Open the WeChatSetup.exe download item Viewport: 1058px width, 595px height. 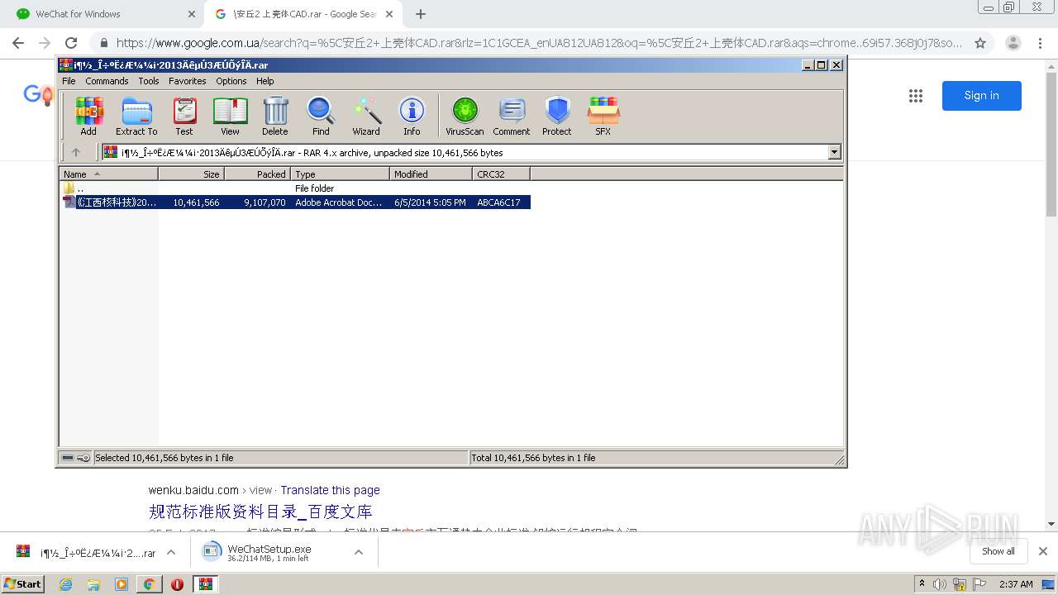(269, 552)
